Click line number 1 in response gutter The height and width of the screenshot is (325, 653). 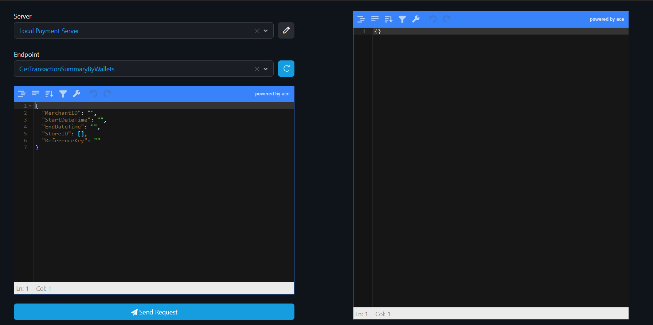click(364, 31)
